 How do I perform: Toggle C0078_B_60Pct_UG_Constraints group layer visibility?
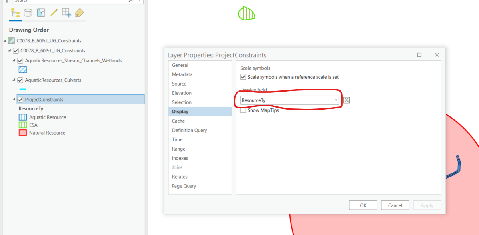pos(16,51)
